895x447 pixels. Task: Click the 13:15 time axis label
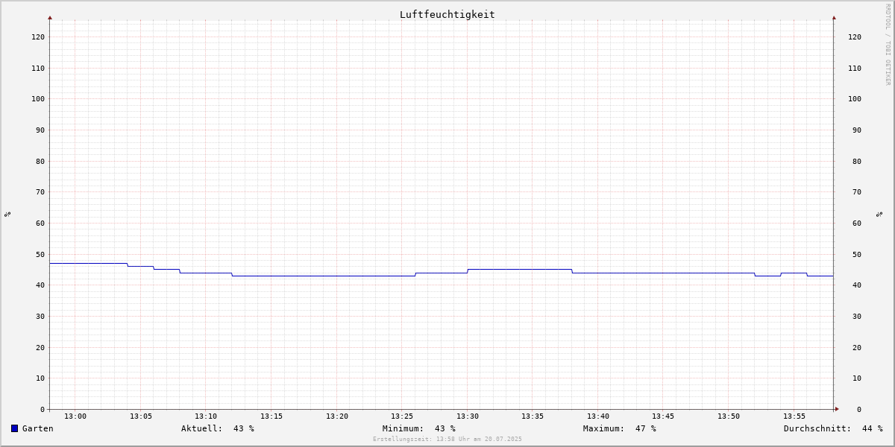[271, 416]
